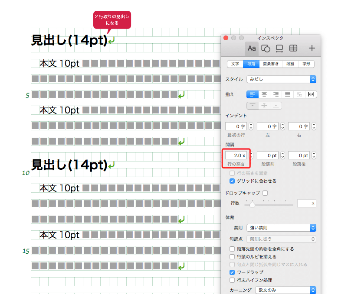338x294 pixels.
Task: Click the stepper for 右 indent
Action: pos(314,126)
